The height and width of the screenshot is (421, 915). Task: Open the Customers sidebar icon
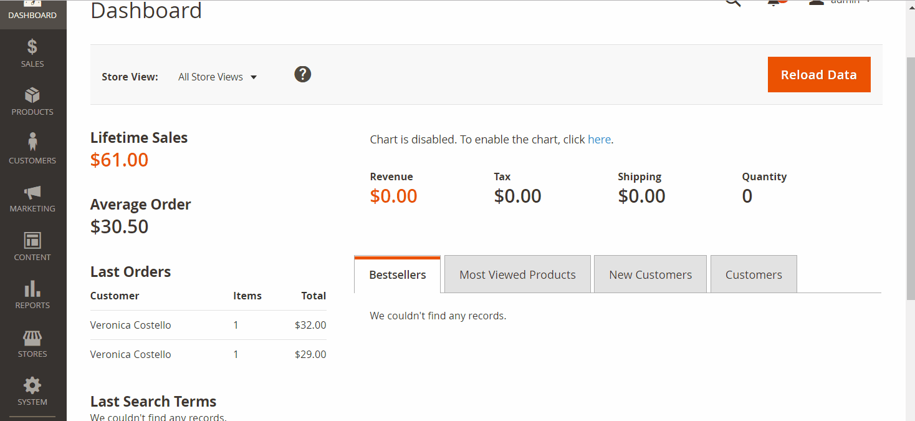[32, 143]
